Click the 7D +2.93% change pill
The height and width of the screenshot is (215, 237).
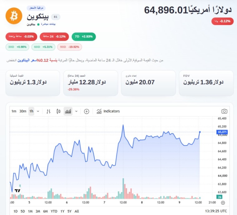click(x=84, y=37)
